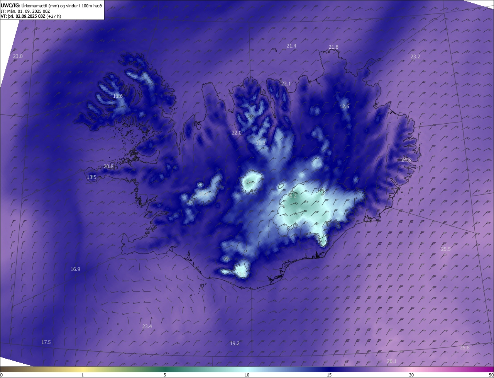Click the 22.0 value on the map
This screenshot has height=378, width=494.
point(237,133)
